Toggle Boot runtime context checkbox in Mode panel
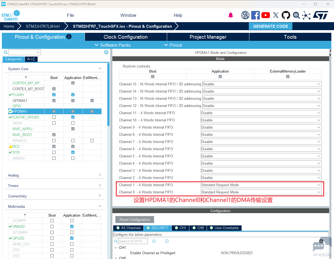The height and width of the screenshot is (259, 334). (153, 77)
